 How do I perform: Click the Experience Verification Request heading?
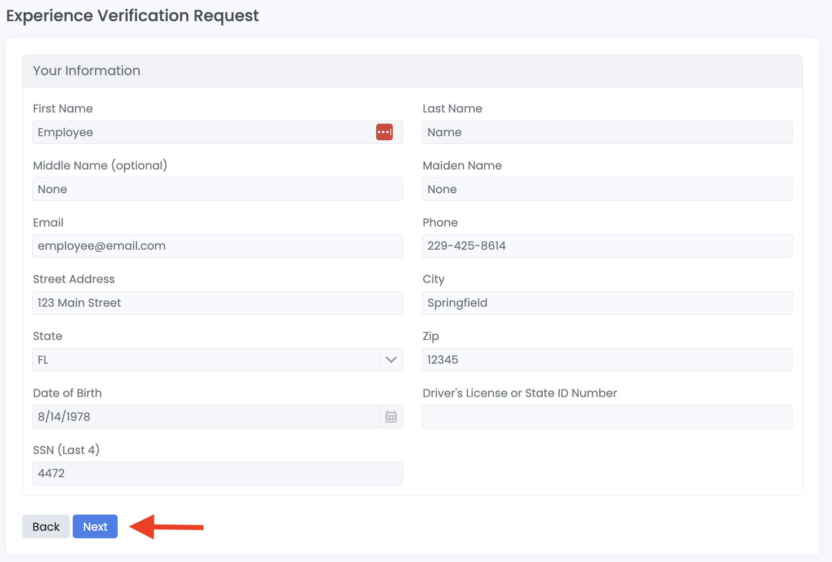(132, 16)
